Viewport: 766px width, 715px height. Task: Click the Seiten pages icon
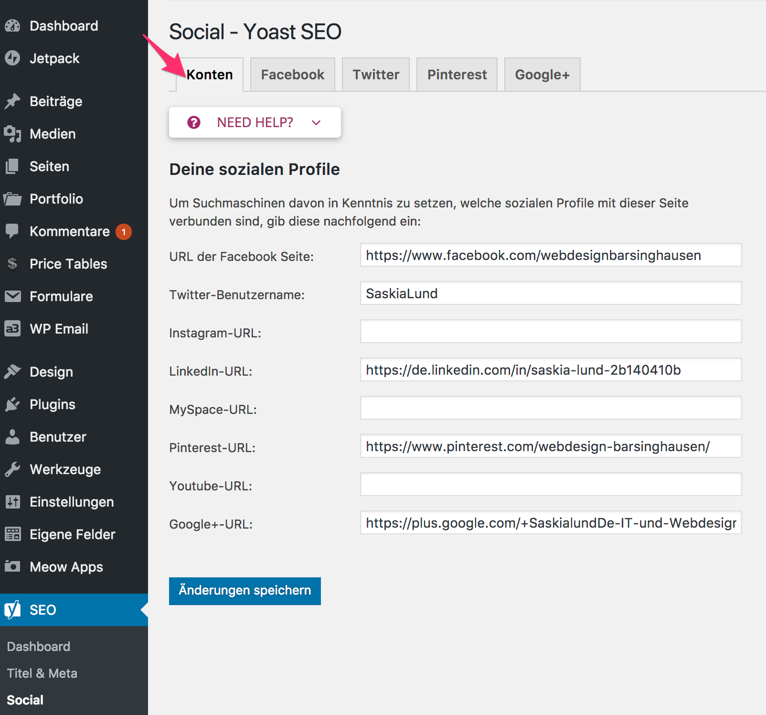point(12,166)
